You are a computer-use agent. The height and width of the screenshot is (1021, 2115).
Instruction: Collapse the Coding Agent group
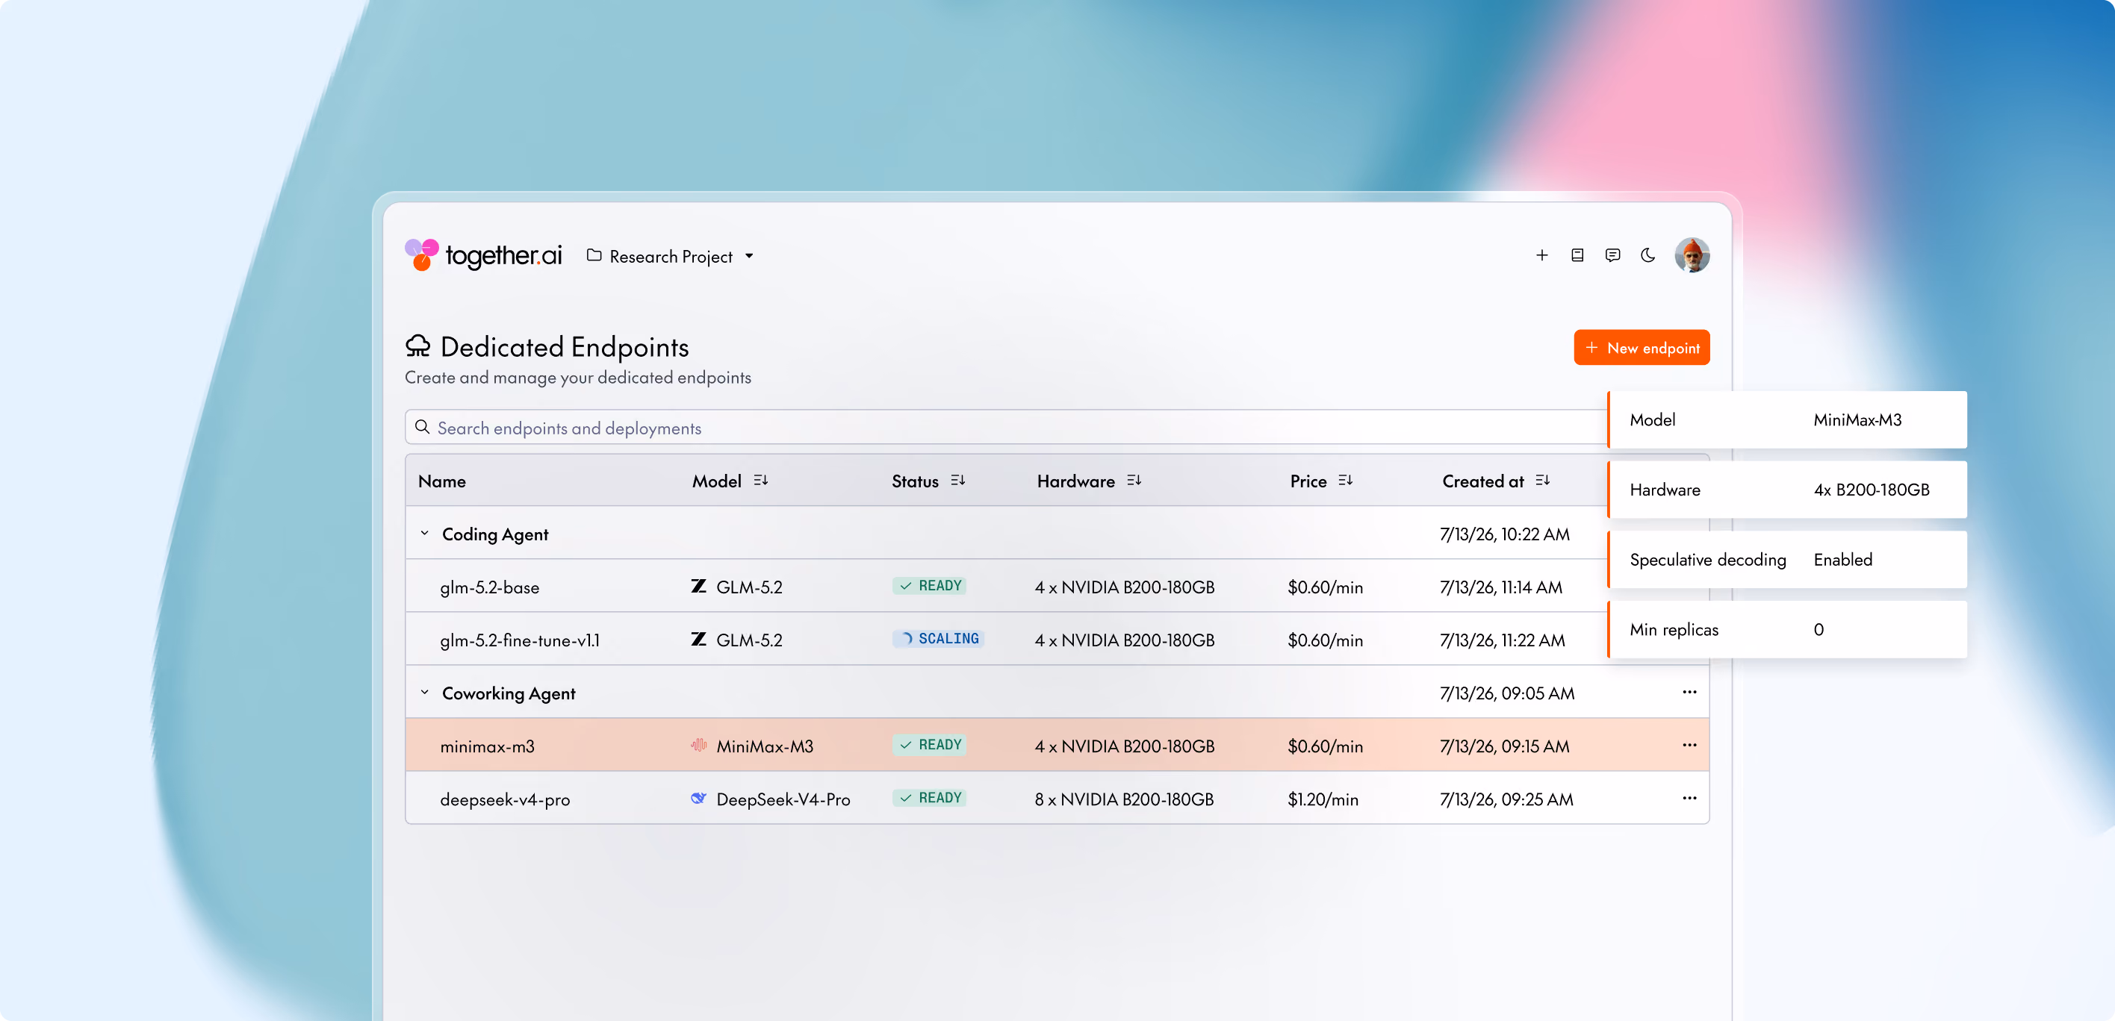tap(424, 534)
